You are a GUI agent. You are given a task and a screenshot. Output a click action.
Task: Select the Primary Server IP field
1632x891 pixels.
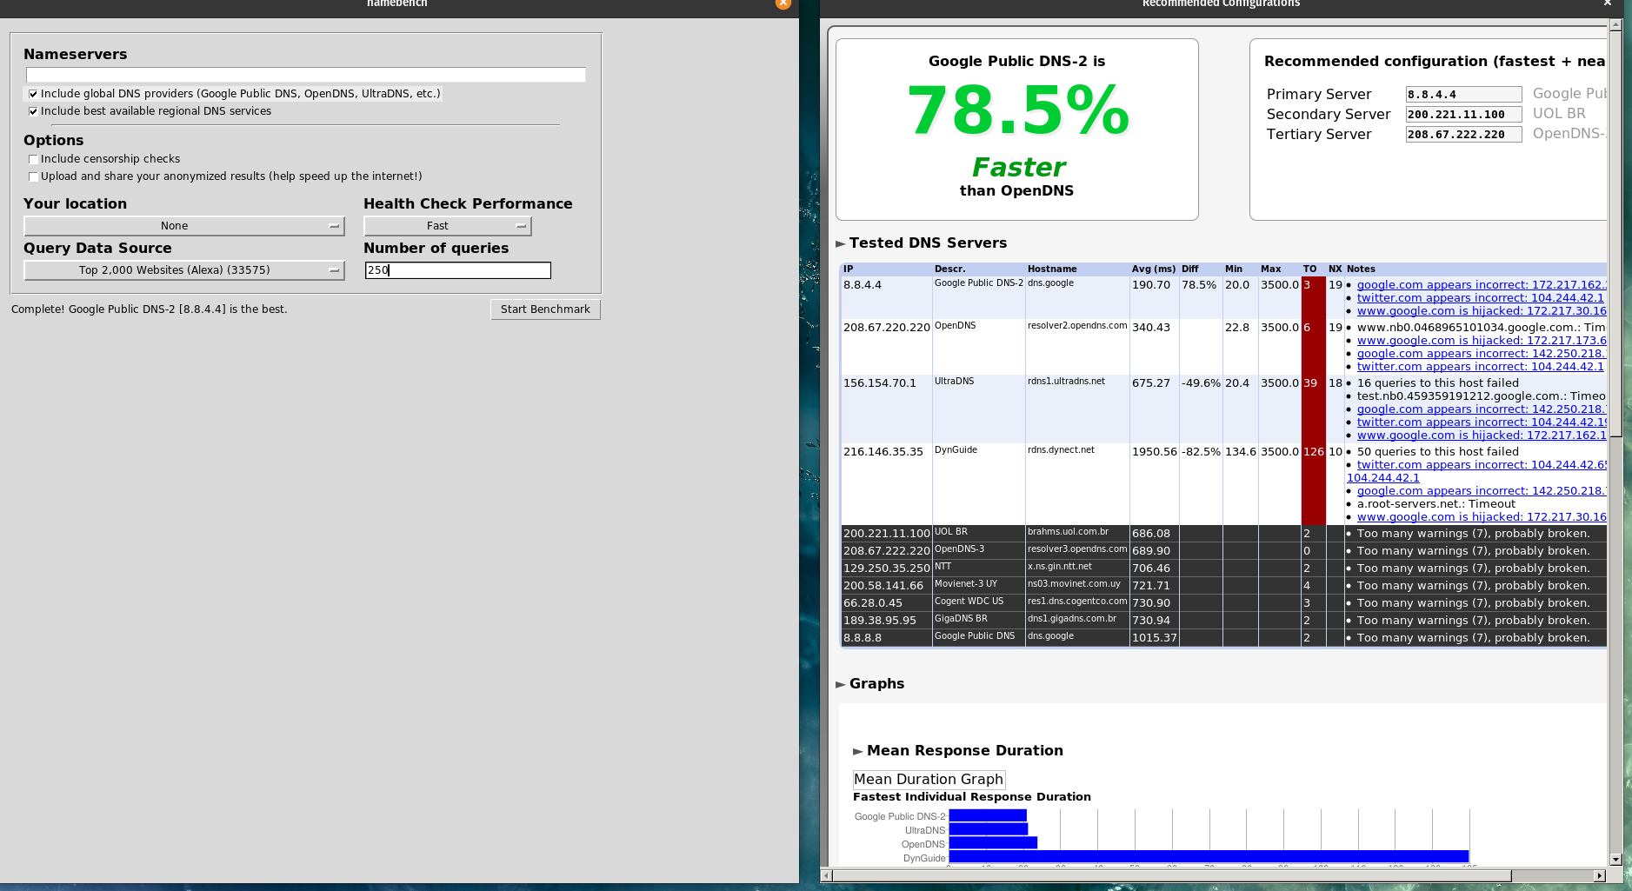click(1463, 95)
